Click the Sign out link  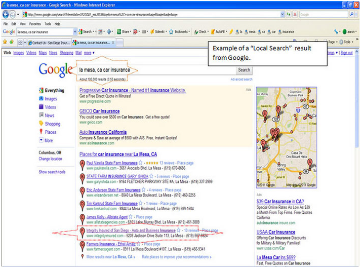tap(346, 53)
